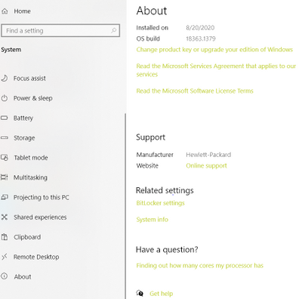Click the Installed on label

click(x=153, y=28)
